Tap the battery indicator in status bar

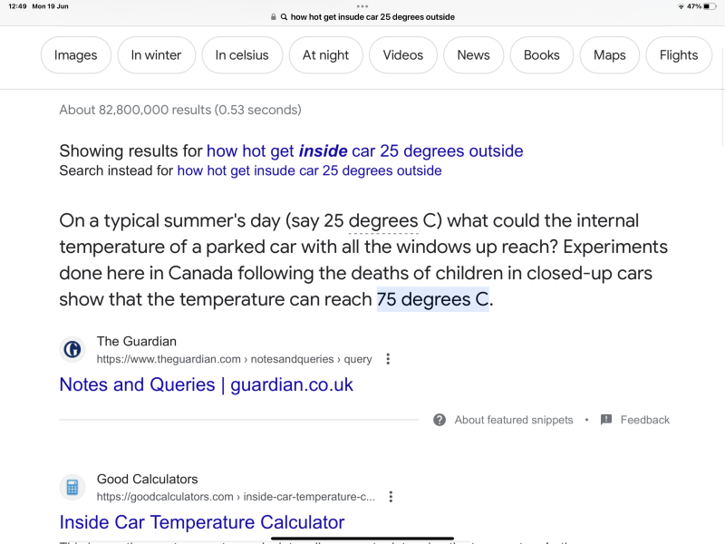point(709,6)
